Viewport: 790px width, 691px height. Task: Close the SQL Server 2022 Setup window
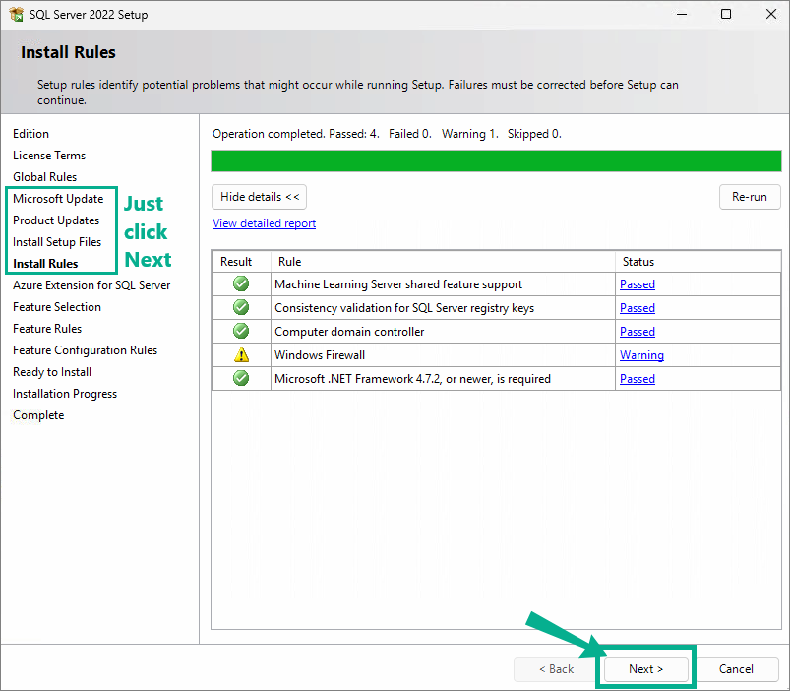771,14
